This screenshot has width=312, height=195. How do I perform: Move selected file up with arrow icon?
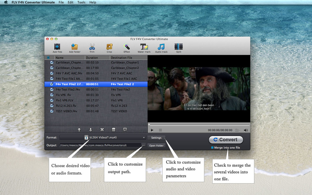[79, 130]
